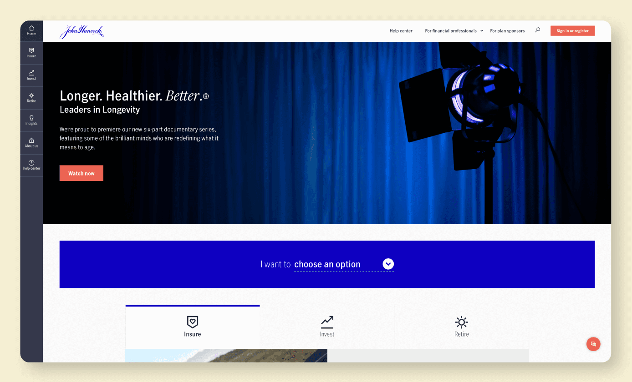The width and height of the screenshot is (632, 382).
Task: Switch to the Insure tab
Action: 193,327
